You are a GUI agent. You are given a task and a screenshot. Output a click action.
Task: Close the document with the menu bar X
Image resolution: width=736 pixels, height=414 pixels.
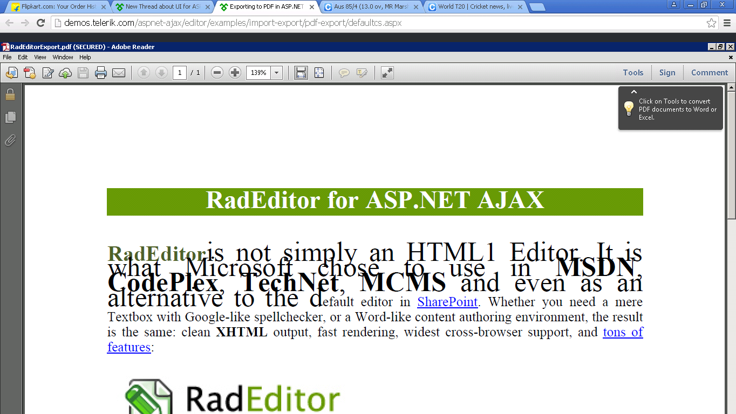pyautogui.click(x=731, y=57)
